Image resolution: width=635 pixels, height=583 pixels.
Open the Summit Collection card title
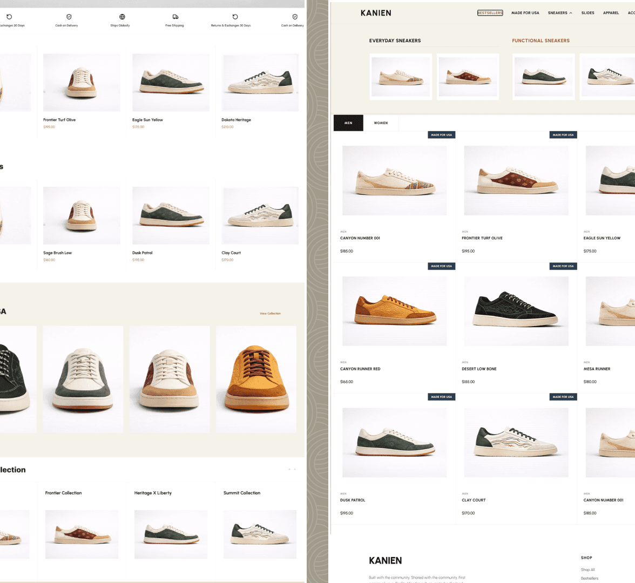tap(242, 493)
